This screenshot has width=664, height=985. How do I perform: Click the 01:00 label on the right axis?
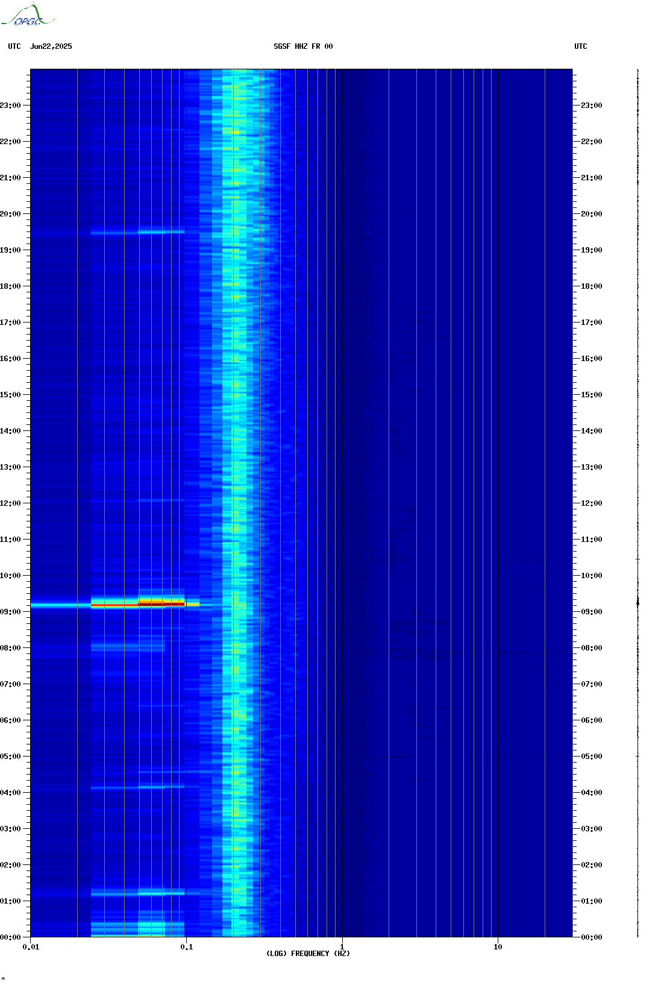tap(592, 901)
